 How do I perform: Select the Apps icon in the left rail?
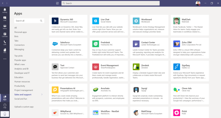(x=5, y=98)
